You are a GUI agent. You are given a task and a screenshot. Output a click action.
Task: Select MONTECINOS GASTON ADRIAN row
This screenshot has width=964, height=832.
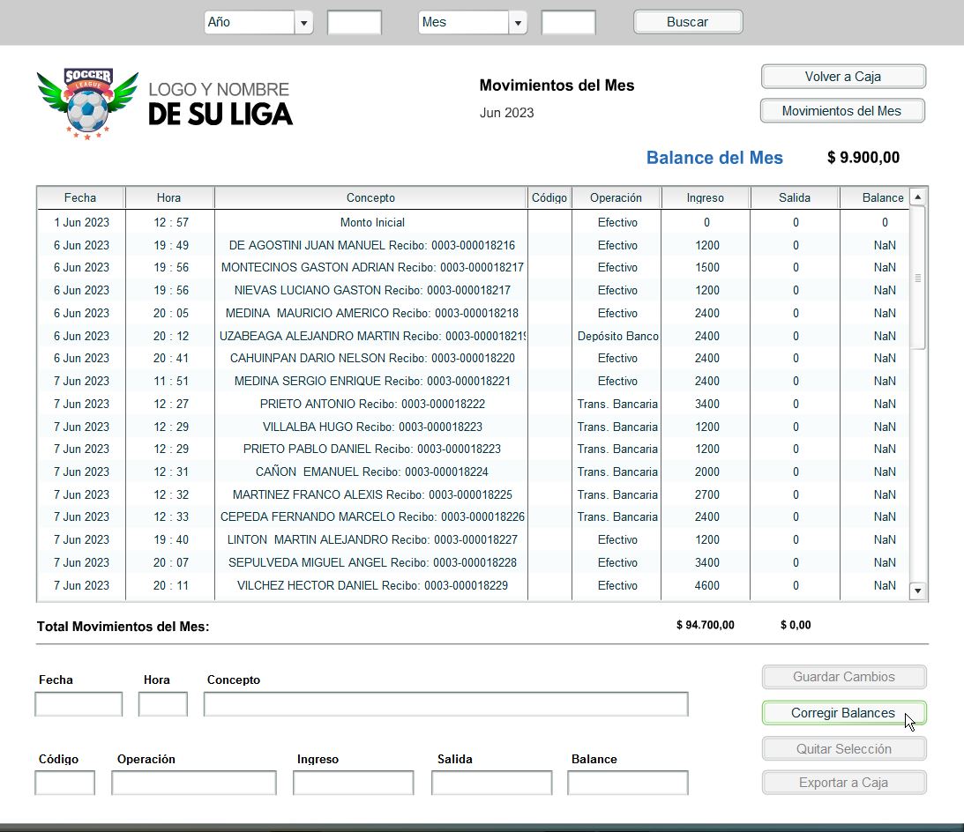(473, 267)
